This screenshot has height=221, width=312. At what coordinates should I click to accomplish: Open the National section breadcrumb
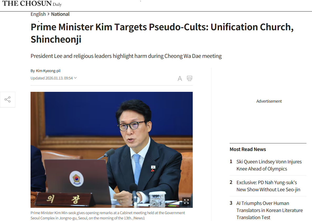click(x=60, y=14)
